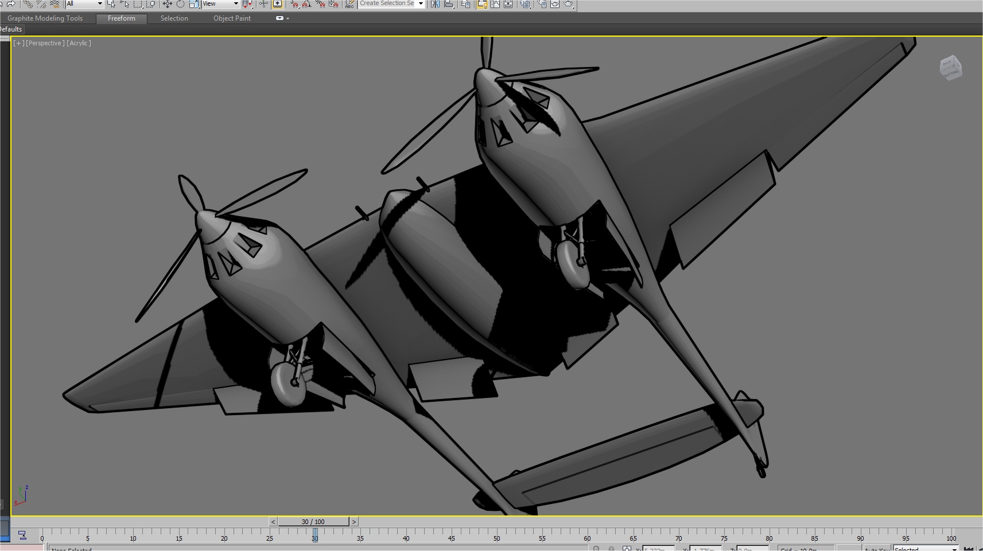Open the Render Setup icon
The width and height of the screenshot is (983, 551).
tap(542, 4)
